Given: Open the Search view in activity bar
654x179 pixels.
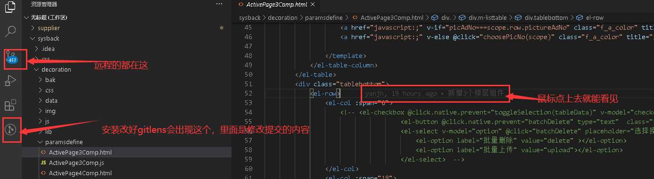Looking at the screenshot, I should [x=10, y=32].
